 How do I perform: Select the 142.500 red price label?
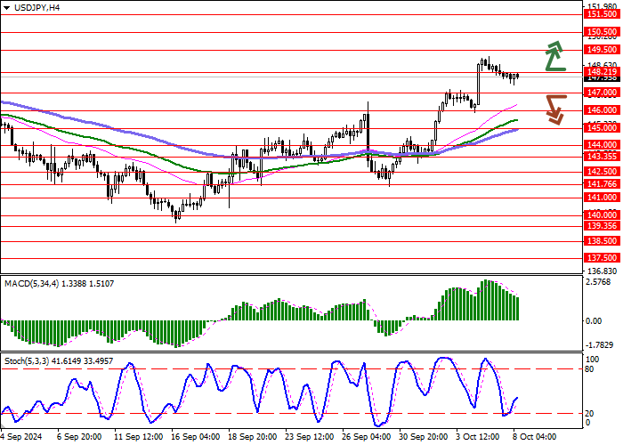tap(602, 172)
